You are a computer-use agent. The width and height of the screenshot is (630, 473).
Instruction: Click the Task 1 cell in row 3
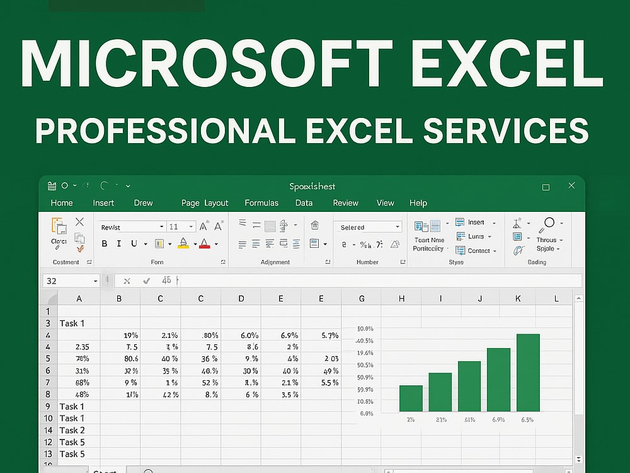pos(79,324)
